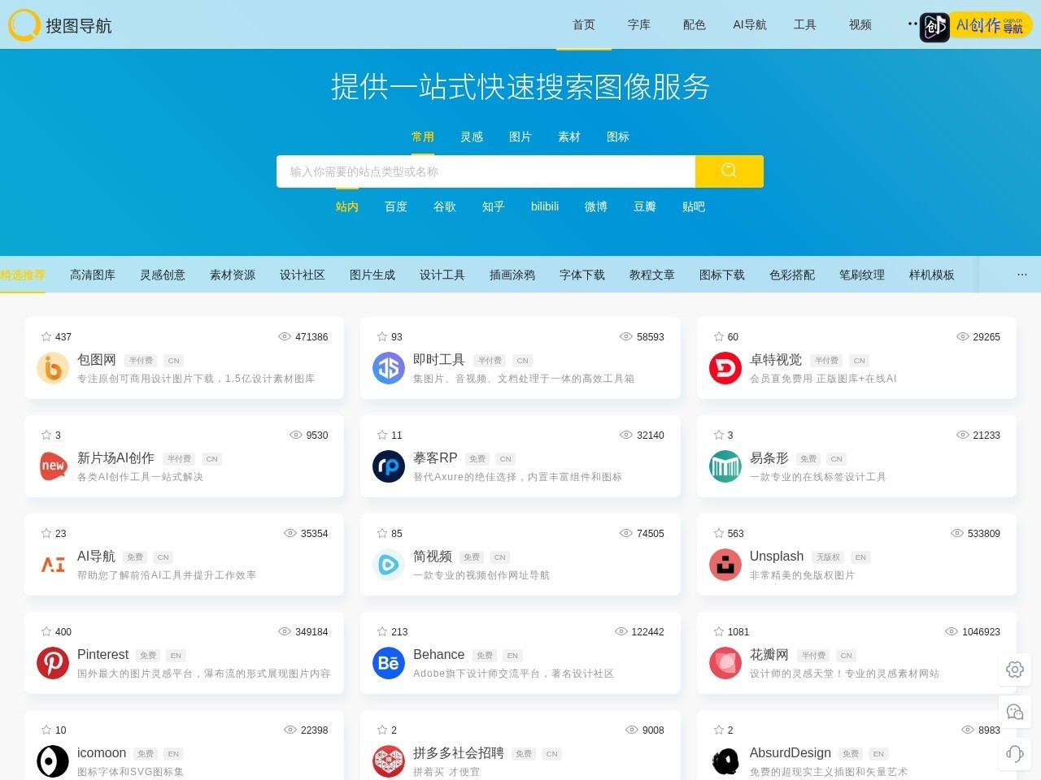Select bilibili search engine option
The height and width of the screenshot is (780, 1041).
[545, 206]
